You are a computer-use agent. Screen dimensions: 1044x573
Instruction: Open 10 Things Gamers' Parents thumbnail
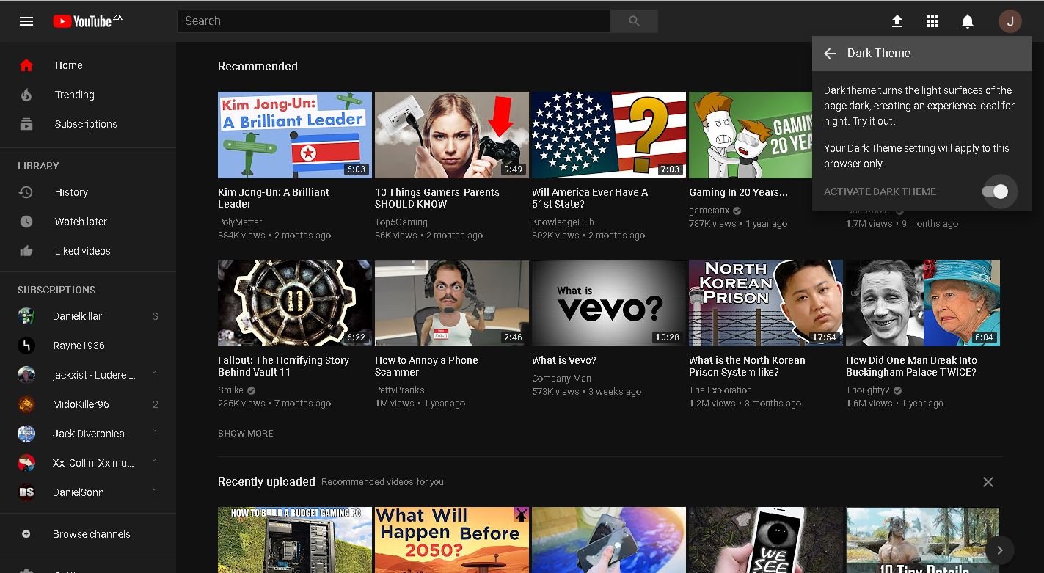click(x=452, y=135)
